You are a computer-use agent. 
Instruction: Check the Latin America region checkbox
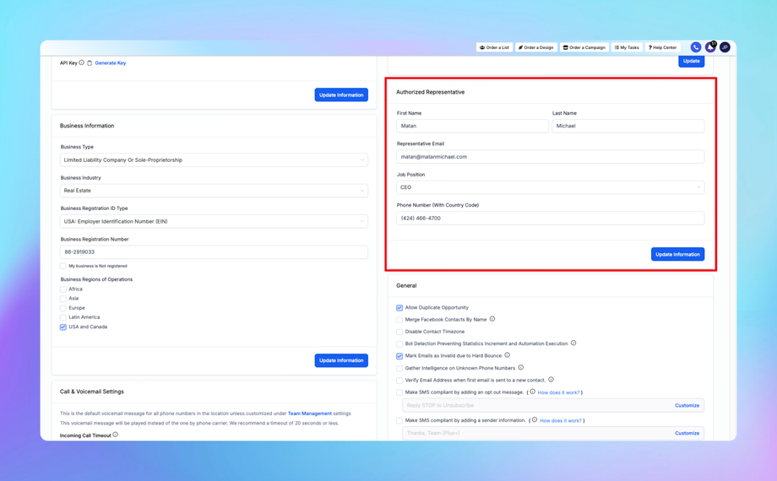[x=63, y=317]
